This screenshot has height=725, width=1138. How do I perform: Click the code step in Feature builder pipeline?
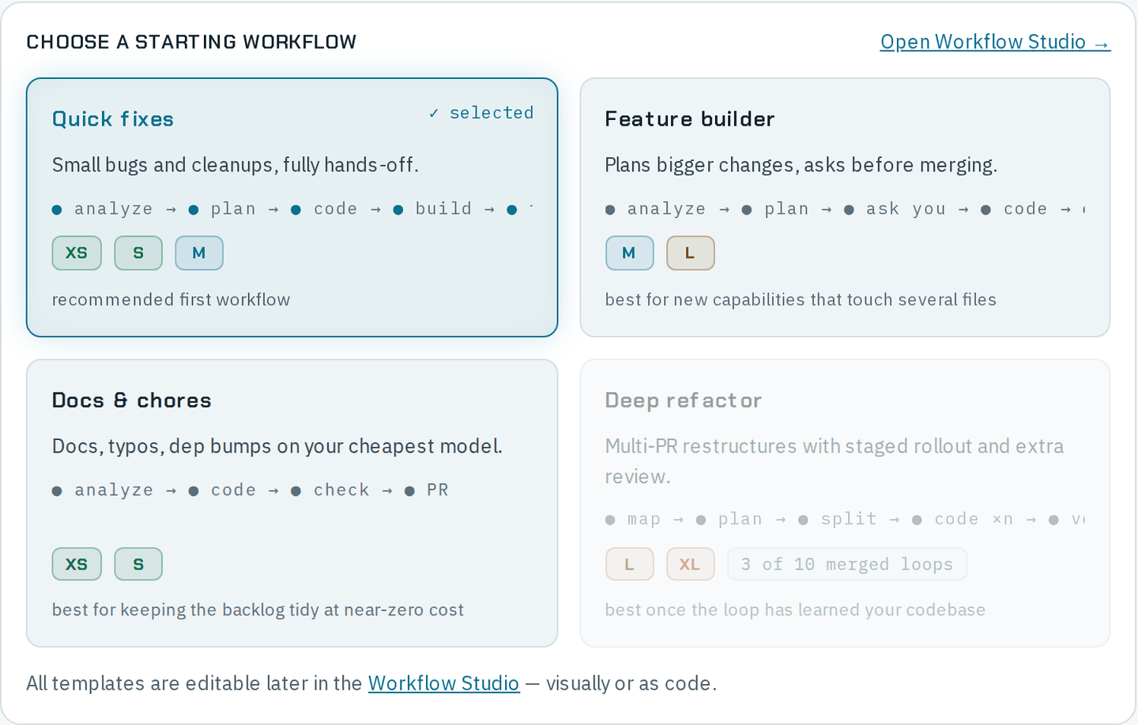(1014, 208)
